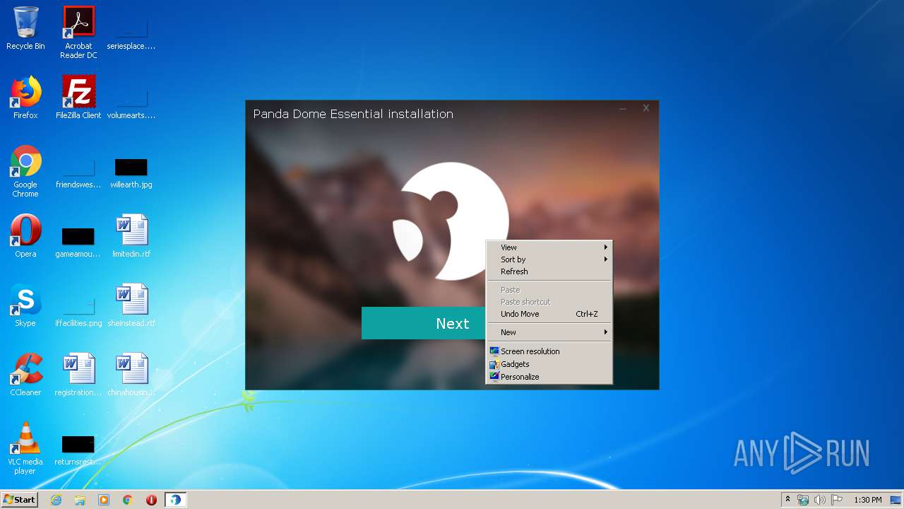904x509 pixels.
Task: Select the registration document icon
Action: [x=78, y=375]
